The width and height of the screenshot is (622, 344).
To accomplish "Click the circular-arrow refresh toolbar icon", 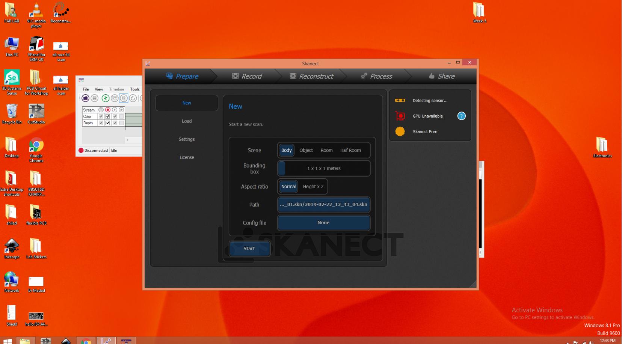I will 133,98.
